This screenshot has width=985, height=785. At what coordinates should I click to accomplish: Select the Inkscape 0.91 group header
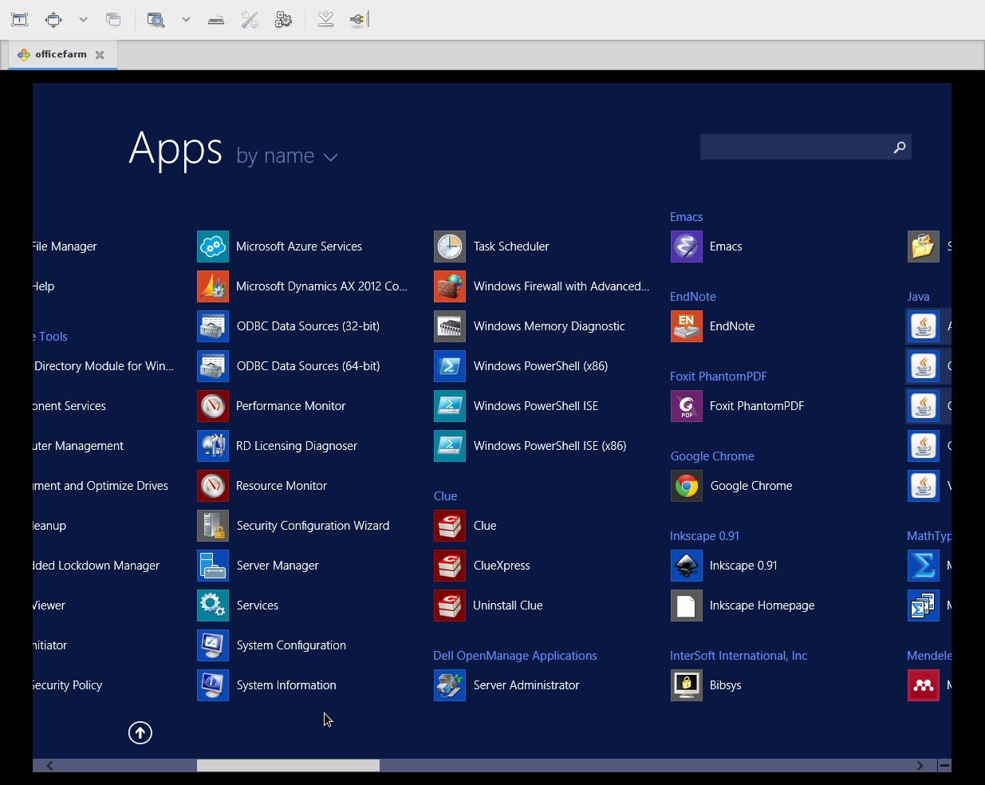[x=705, y=536]
